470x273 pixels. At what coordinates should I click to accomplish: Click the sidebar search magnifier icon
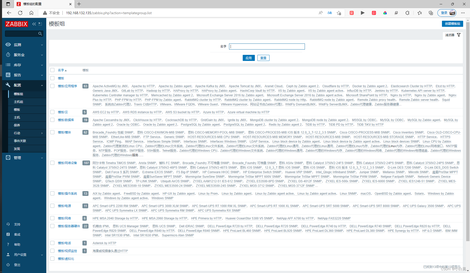(40, 34)
